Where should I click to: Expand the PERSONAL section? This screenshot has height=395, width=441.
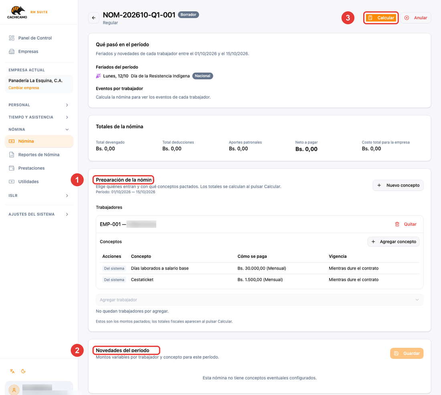(x=39, y=105)
